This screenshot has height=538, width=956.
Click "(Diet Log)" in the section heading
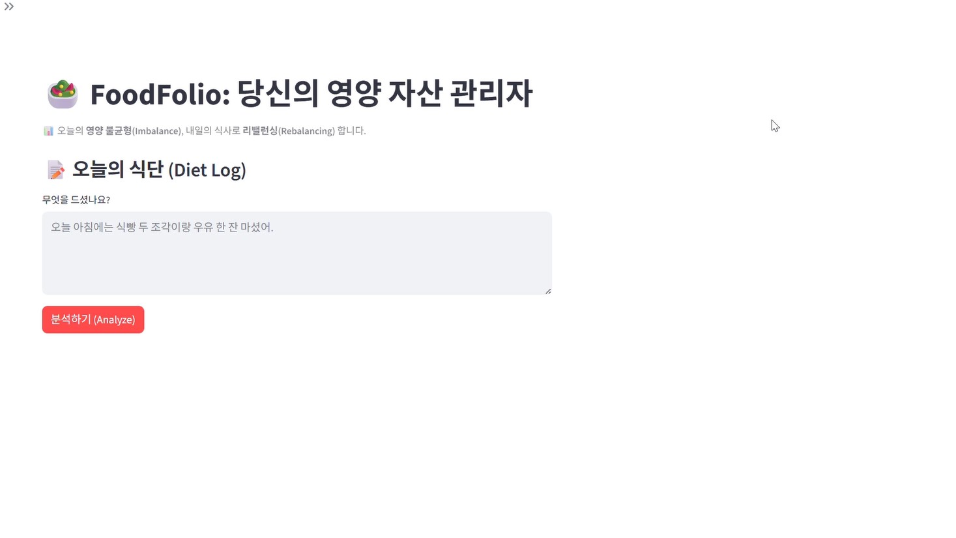[x=207, y=170]
